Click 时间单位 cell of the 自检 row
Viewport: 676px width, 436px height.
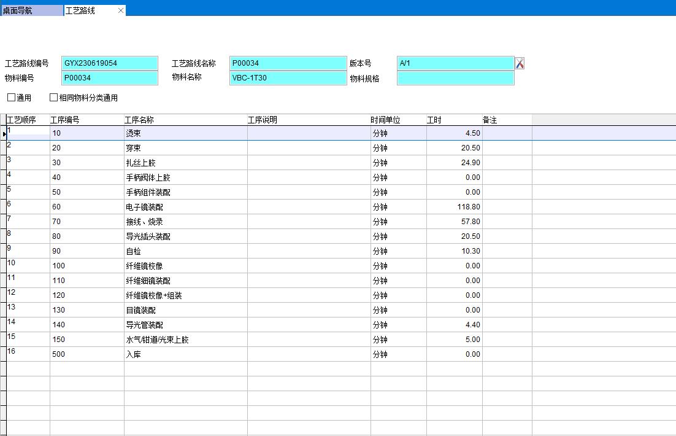pos(398,251)
